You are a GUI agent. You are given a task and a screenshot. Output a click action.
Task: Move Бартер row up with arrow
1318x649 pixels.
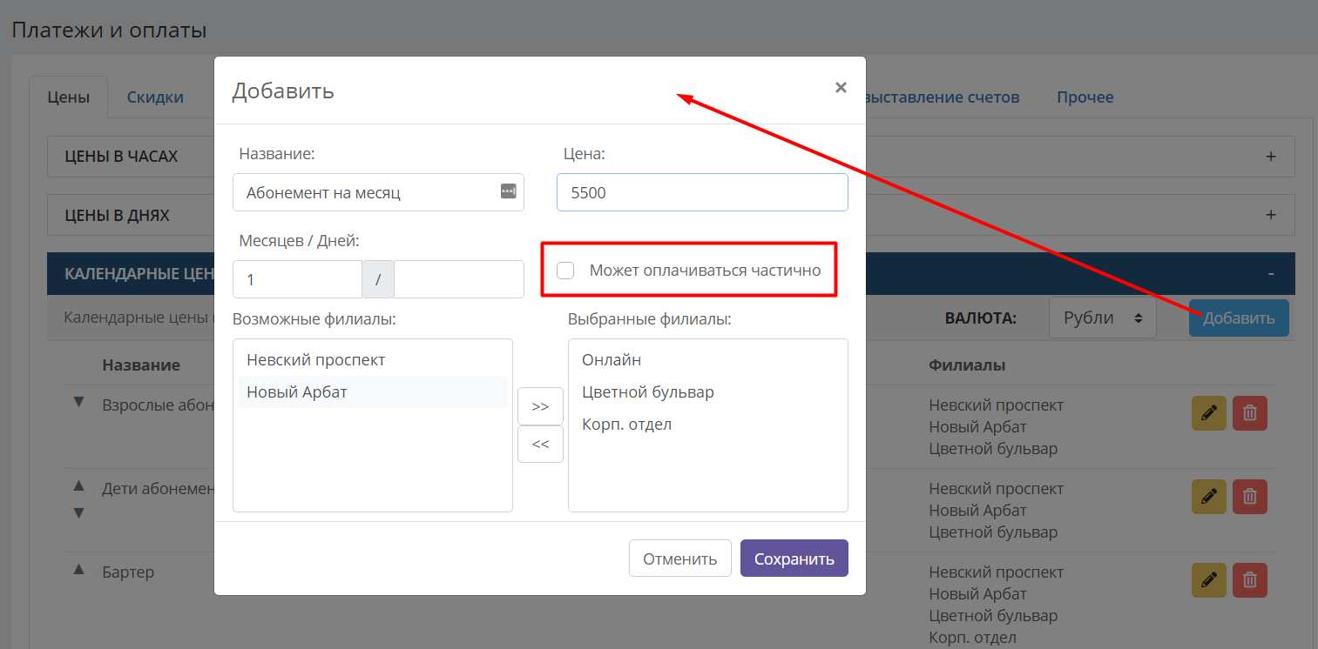(78, 569)
